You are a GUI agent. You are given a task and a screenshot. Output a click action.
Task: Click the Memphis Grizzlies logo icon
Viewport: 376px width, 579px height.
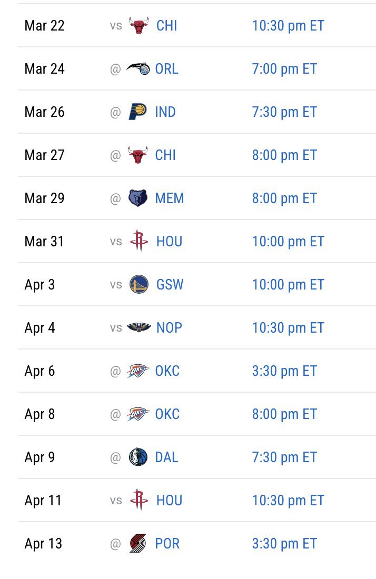(138, 198)
